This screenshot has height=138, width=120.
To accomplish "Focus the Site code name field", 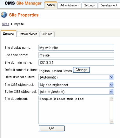I will click(76, 55).
